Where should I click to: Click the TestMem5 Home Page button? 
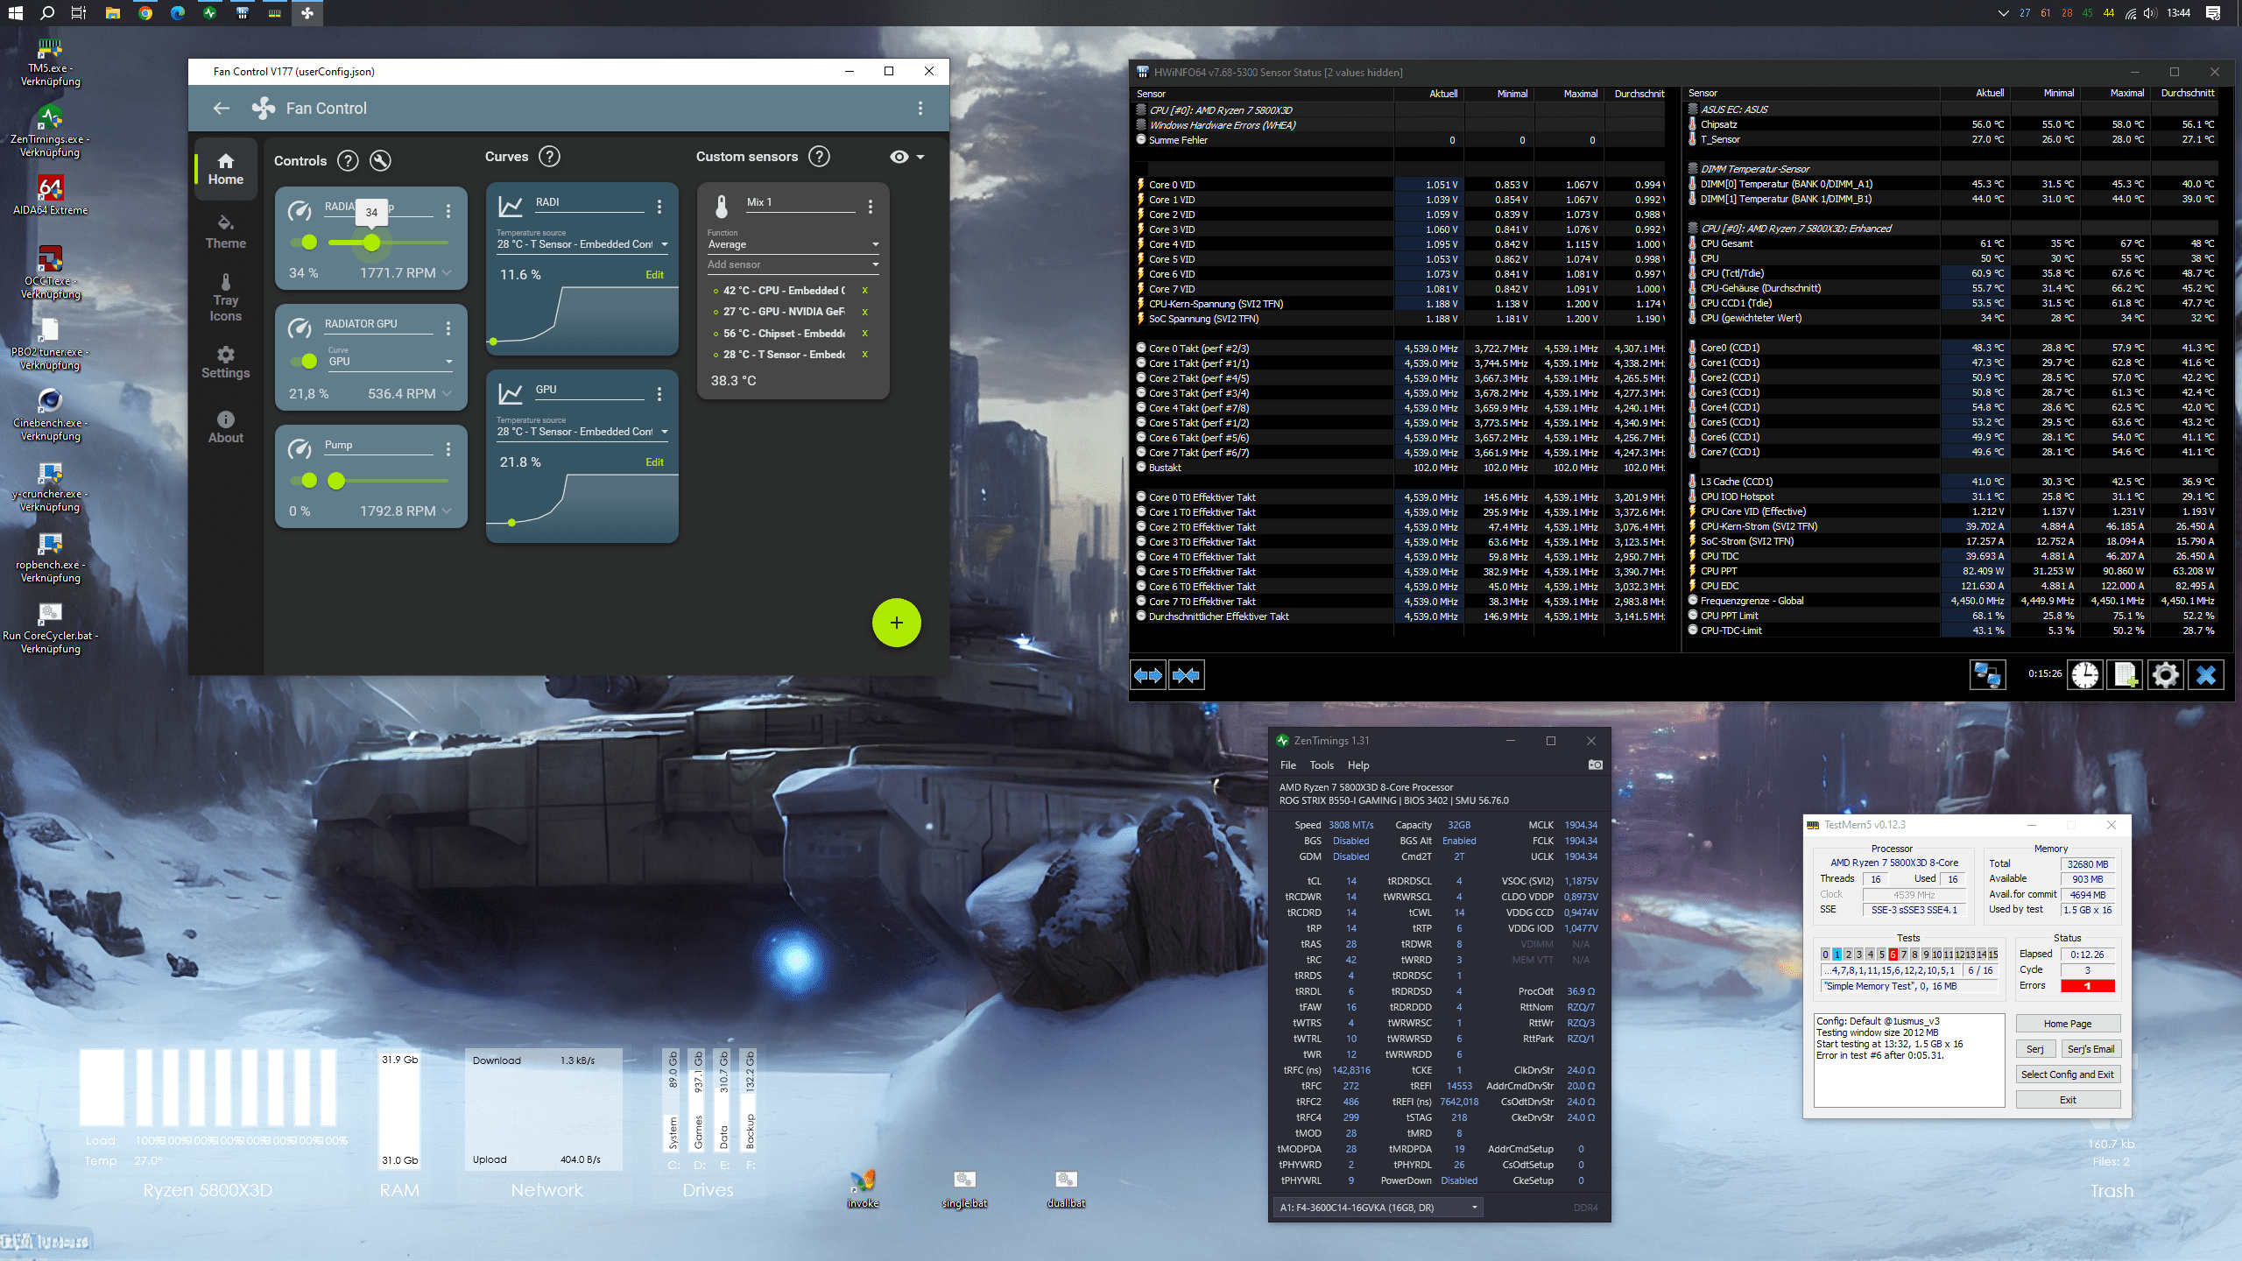2067,1023
